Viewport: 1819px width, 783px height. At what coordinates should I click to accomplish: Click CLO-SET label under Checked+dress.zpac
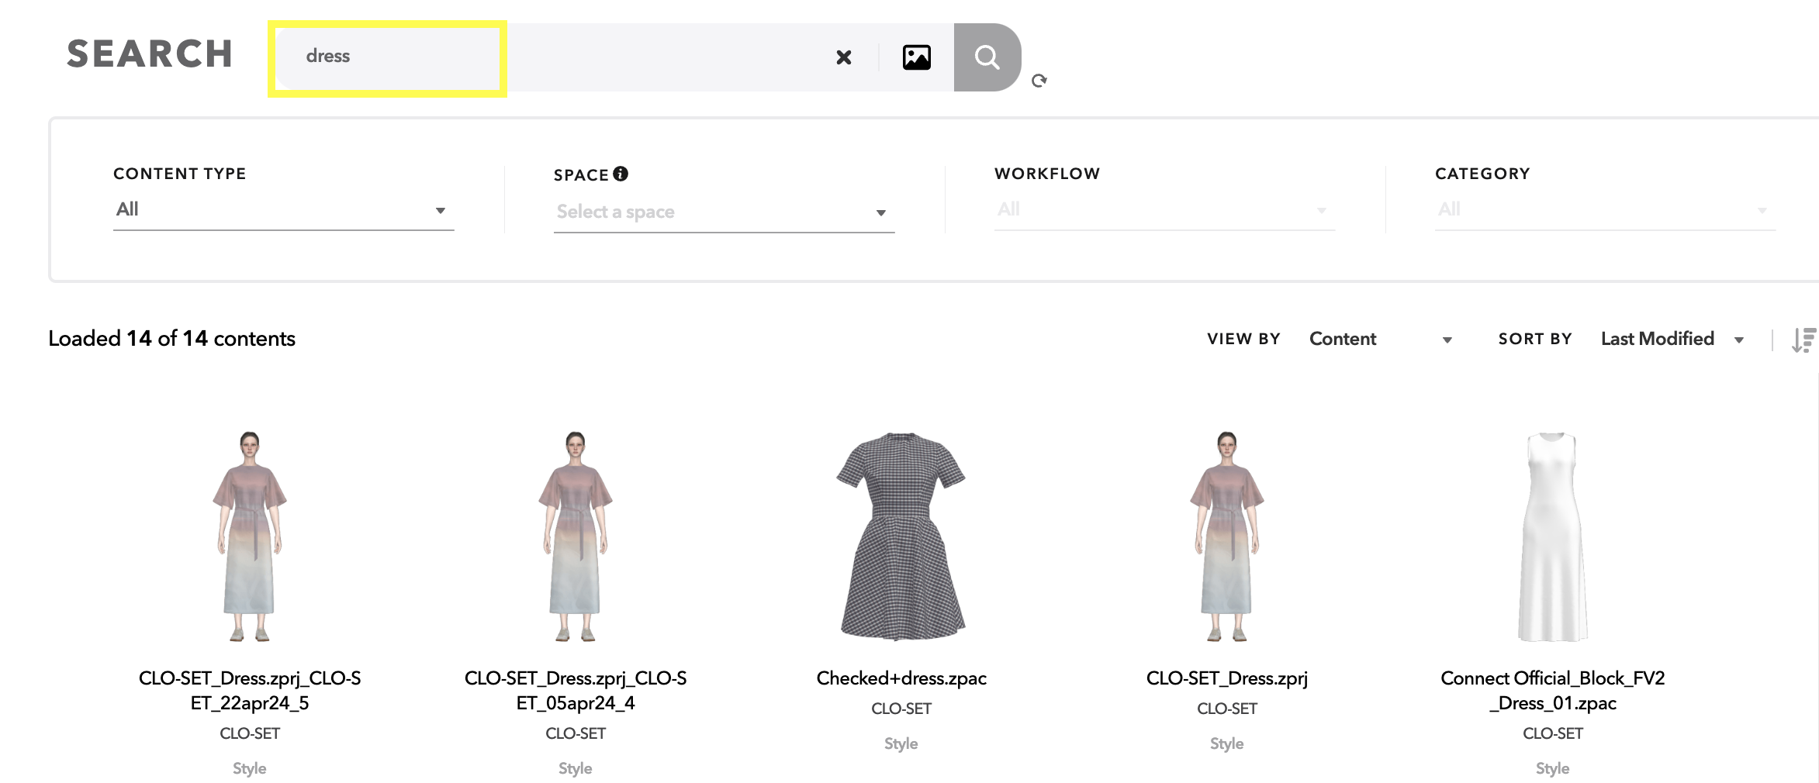click(x=901, y=709)
